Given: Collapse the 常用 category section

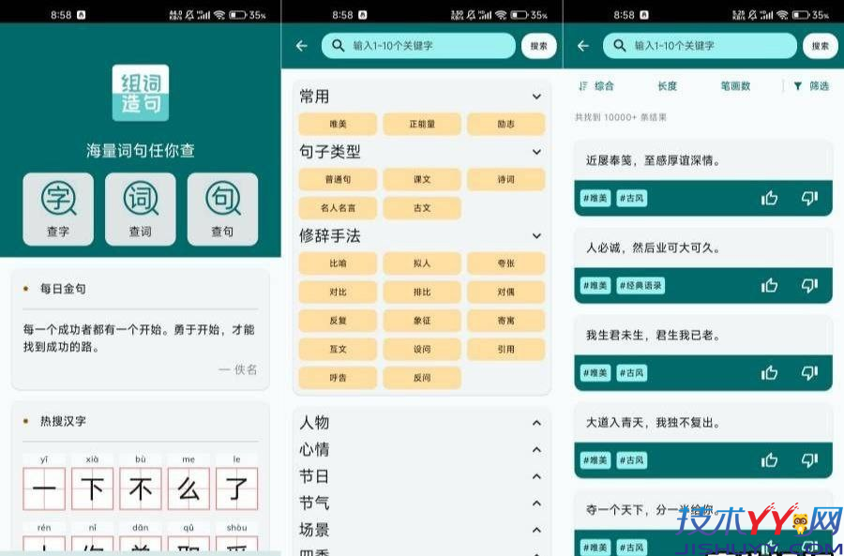Looking at the screenshot, I should (x=536, y=96).
